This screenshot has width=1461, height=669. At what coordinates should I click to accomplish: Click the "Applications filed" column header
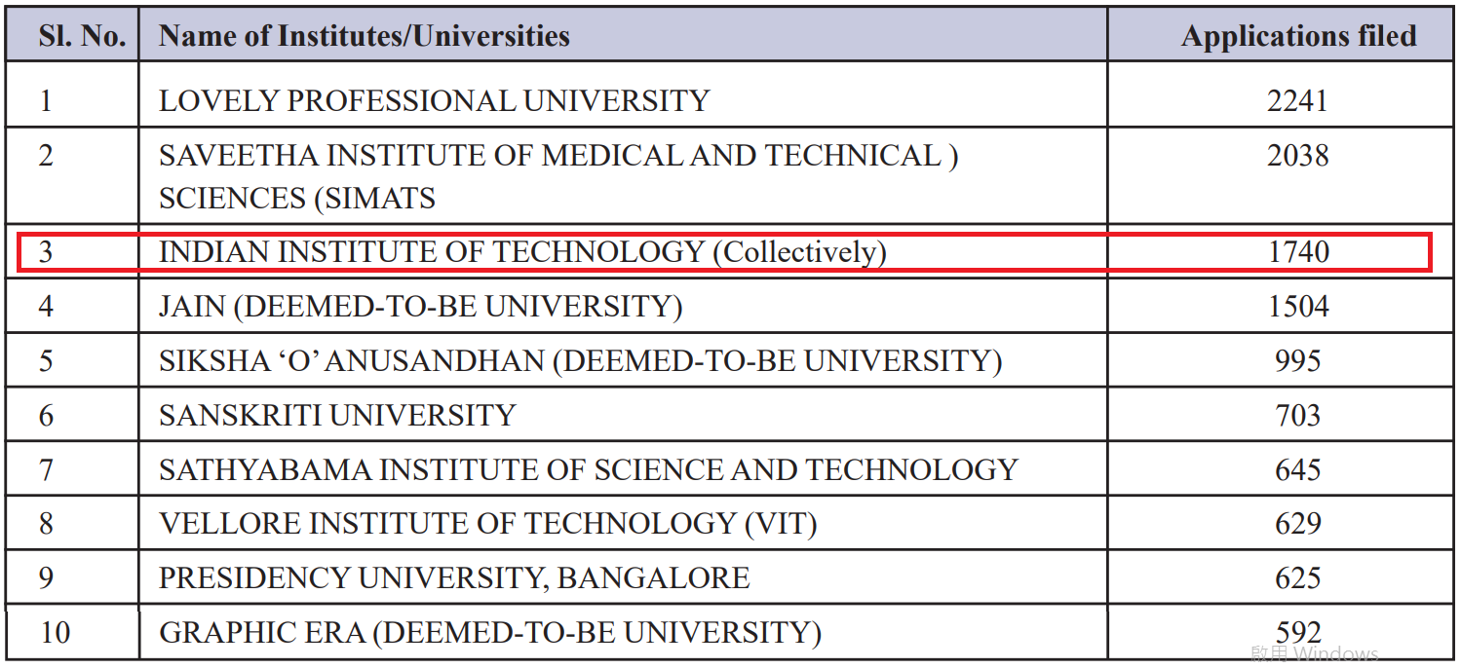pos(1298,37)
